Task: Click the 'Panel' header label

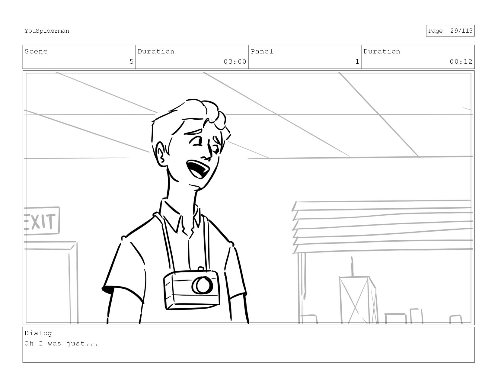Action: click(262, 51)
